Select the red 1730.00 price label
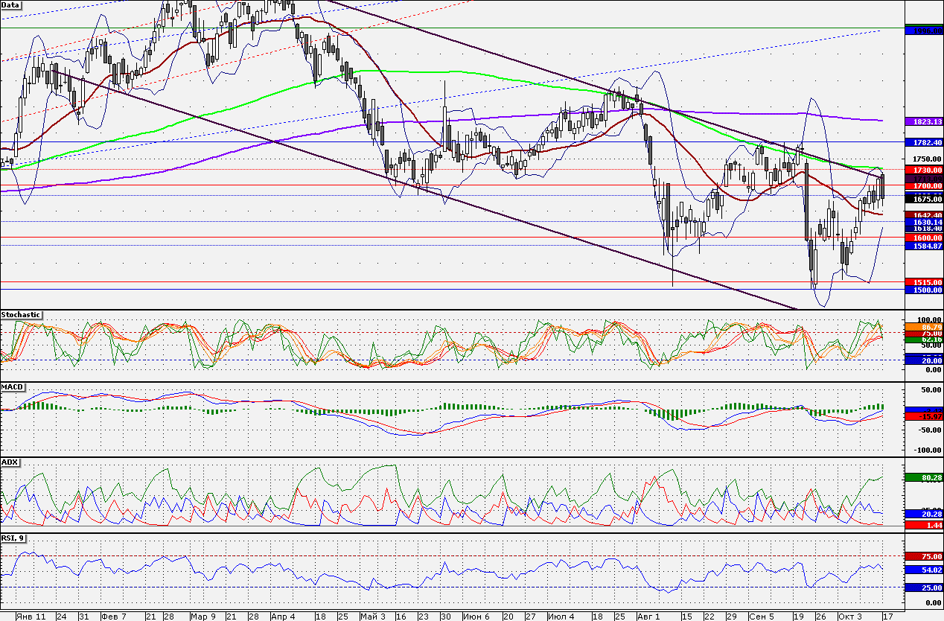944x621 pixels. click(x=923, y=170)
